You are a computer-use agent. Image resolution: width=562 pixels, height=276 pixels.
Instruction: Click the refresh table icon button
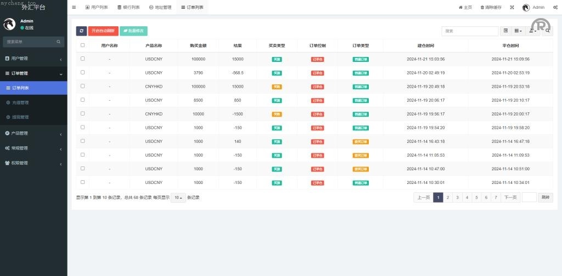(x=81, y=31)
